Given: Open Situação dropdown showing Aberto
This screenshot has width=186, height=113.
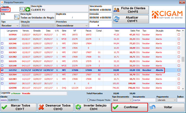Looking at the screenshot, I should tap(38, 26).
